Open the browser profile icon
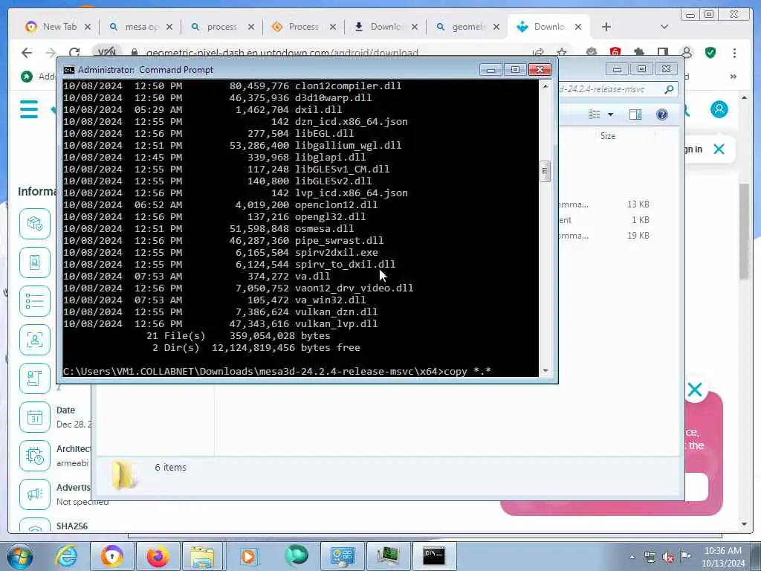This screenshot has width=761, height=571. pos(687,53)
